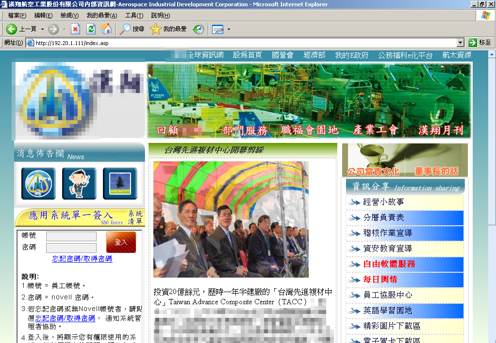The image size is (496, 343).
Task: Click the tree picture icon in news panel
Action: coord(120,184)
